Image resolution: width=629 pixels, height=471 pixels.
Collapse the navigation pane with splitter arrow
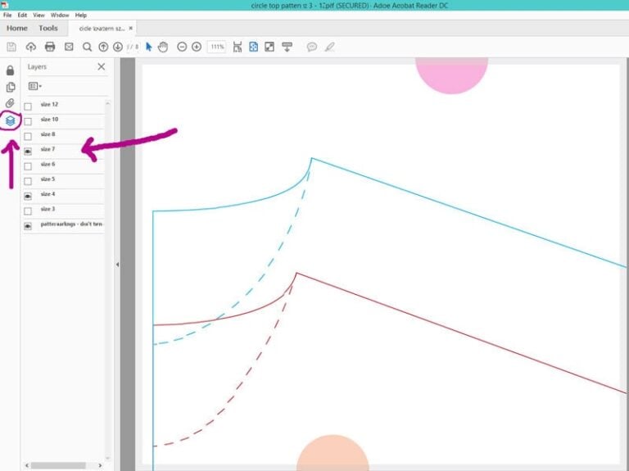[117, 265]
